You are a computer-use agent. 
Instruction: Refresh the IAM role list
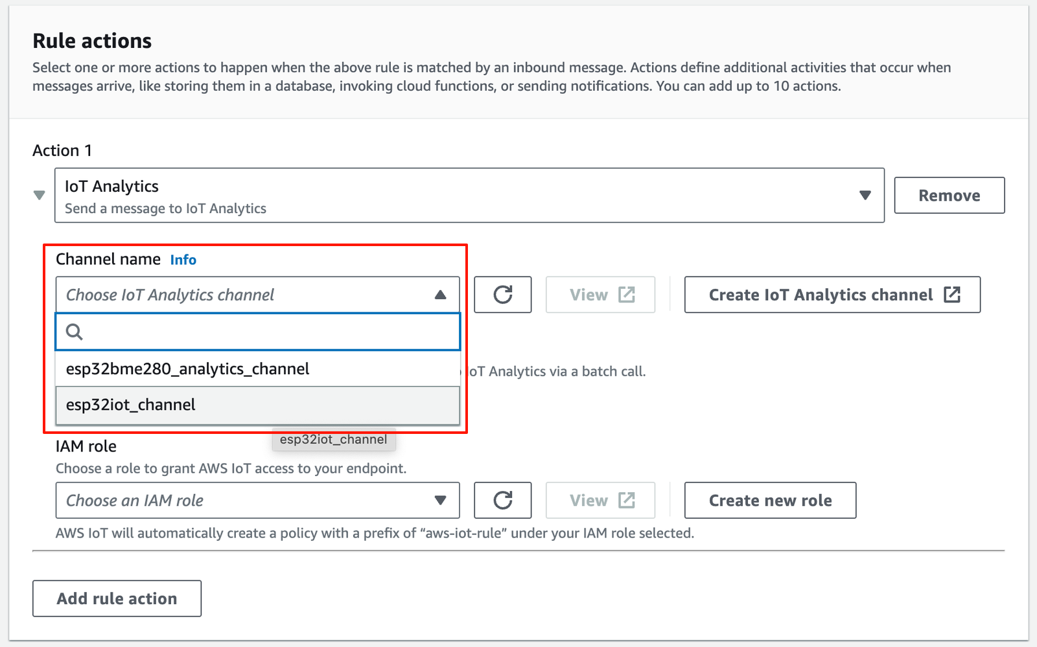[x=502, y=500]
